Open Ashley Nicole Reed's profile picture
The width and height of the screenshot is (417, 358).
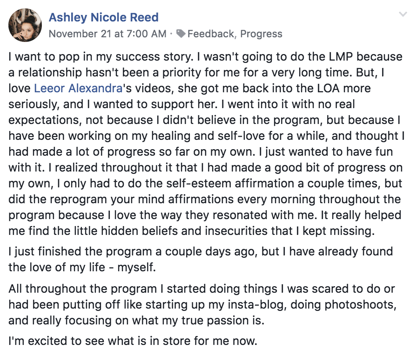coord(25,25)
